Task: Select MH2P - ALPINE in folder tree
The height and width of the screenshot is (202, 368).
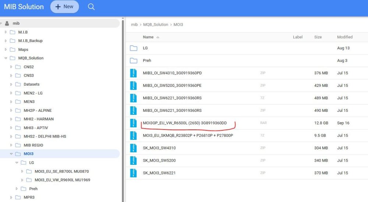Action: pyautogui.click(x=38, y=110)
